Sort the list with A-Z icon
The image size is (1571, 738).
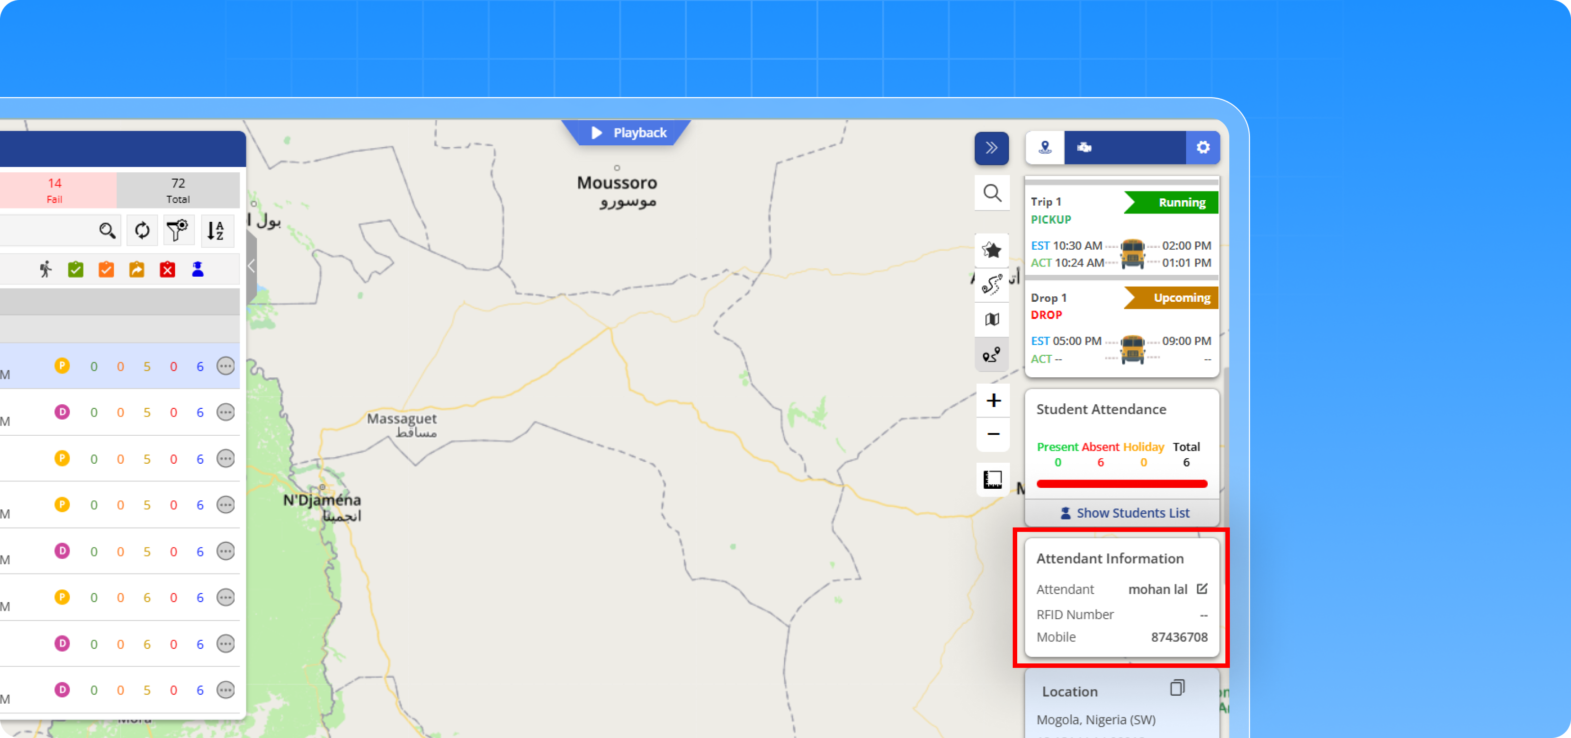[x=216, y=230]
